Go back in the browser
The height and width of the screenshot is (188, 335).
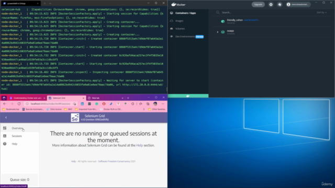click(x=5, y=104)
